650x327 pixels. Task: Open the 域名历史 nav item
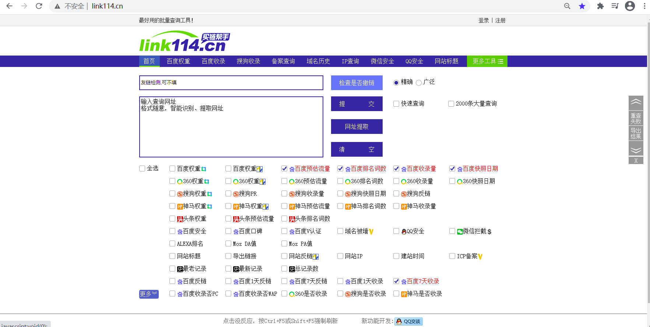coord(319,61)
